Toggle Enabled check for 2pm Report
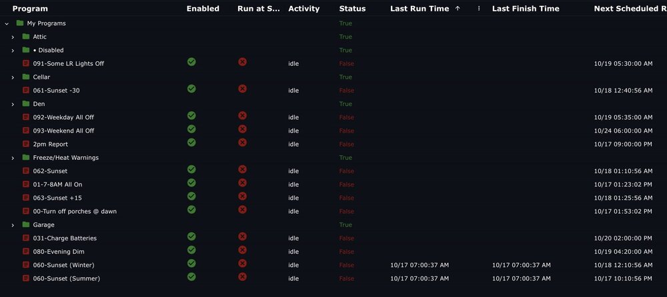The height and width of the screenshot is (297, 667). click(x=191, y=143)
